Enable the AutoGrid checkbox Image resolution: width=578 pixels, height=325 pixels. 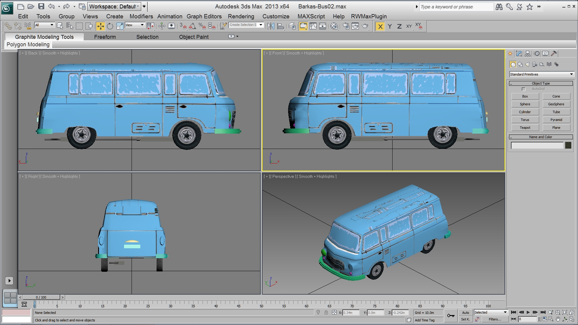coord(524,89)
